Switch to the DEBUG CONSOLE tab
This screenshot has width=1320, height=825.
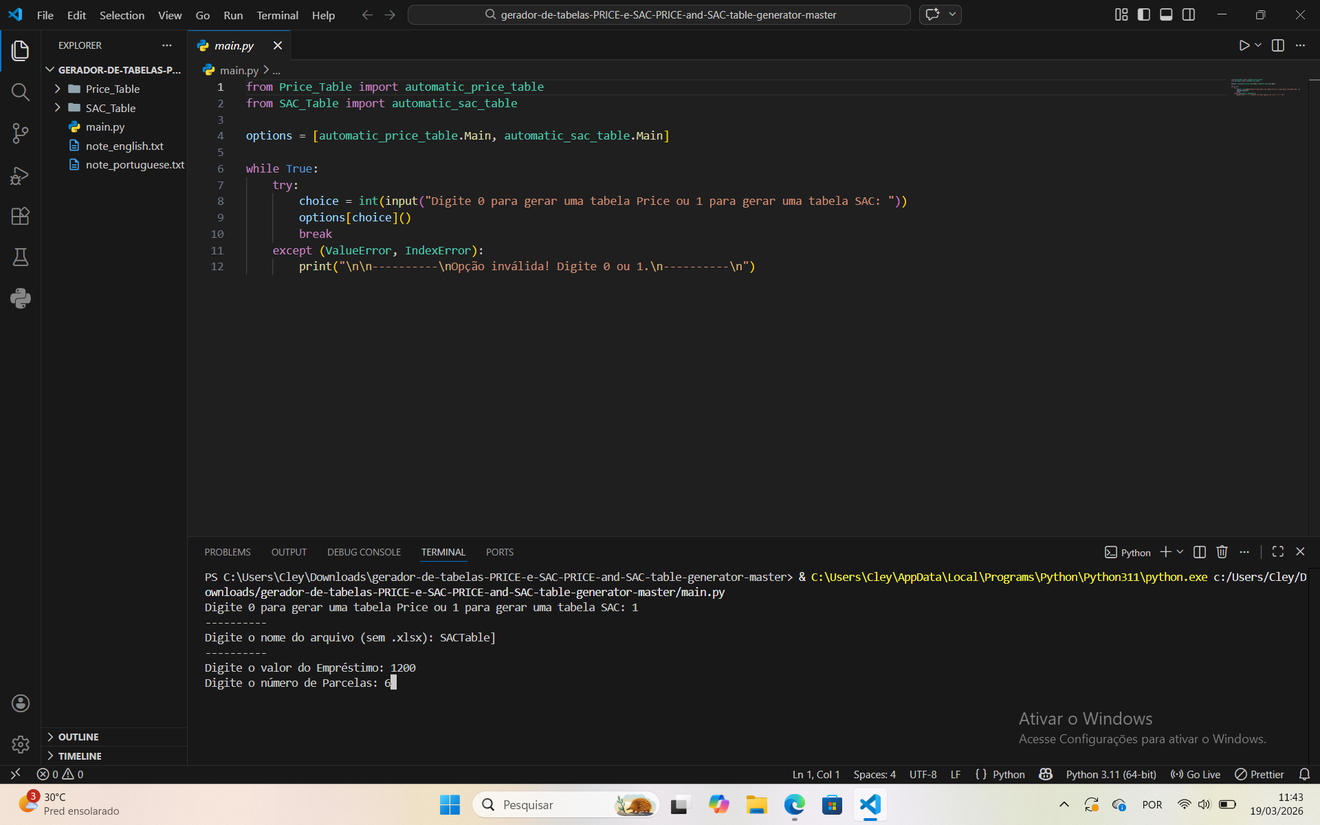click(x=364, y=552)
